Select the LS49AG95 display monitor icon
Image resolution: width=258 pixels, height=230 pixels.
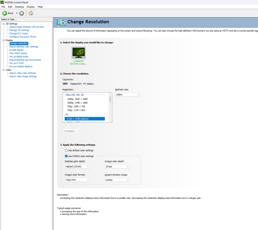pos(79,53)
